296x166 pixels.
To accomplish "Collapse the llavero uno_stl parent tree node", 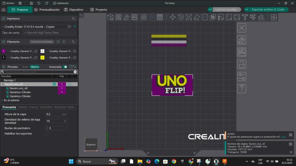I will click(3, 84).
